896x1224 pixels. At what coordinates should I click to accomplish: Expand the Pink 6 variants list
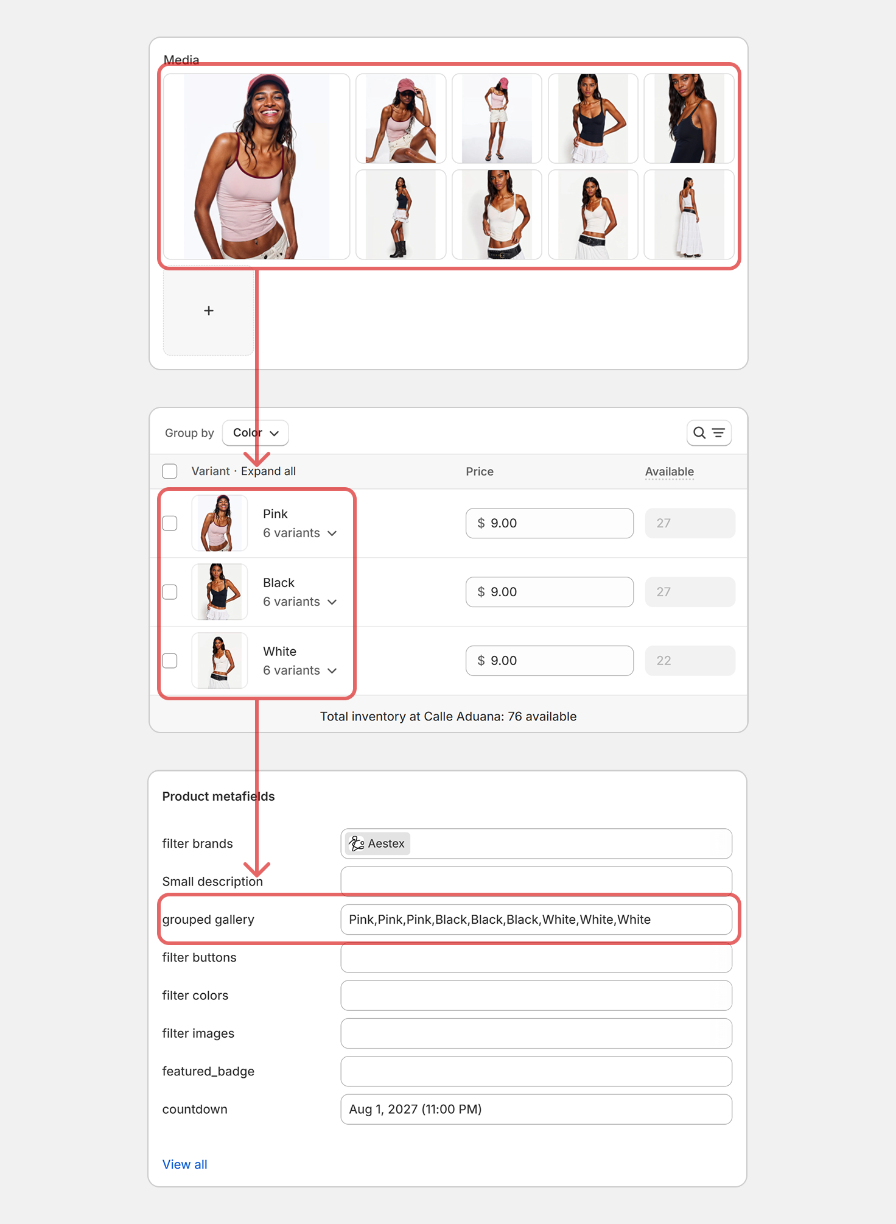[300, 533]
